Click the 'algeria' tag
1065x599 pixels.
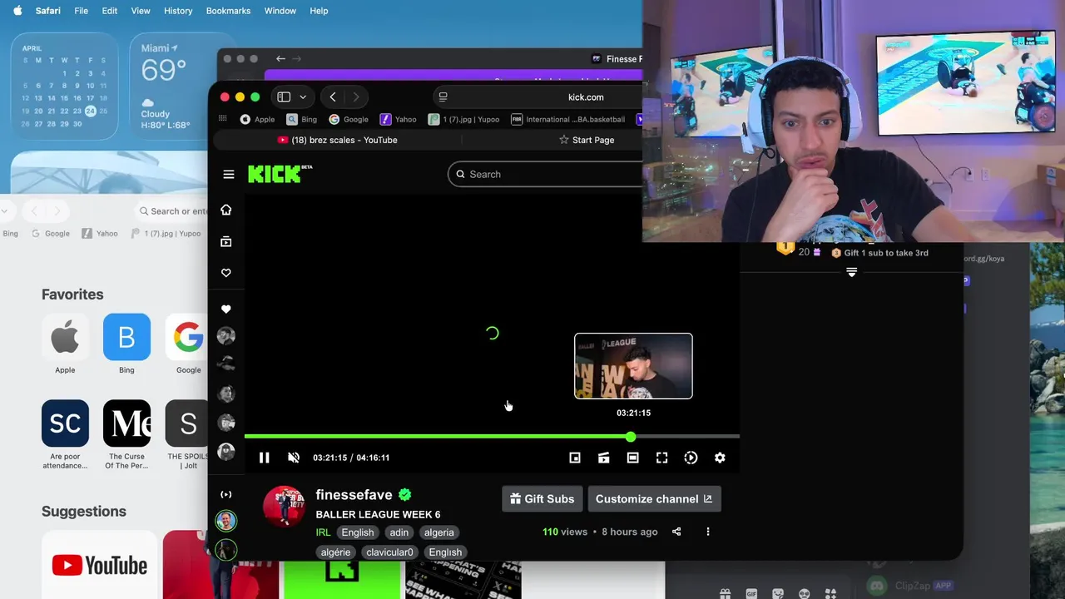point(439,532)
